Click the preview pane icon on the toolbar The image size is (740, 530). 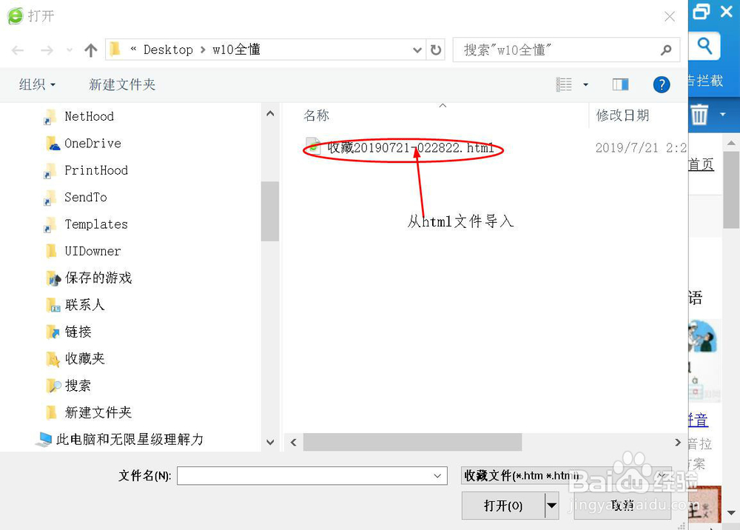[x=620, y=84]
